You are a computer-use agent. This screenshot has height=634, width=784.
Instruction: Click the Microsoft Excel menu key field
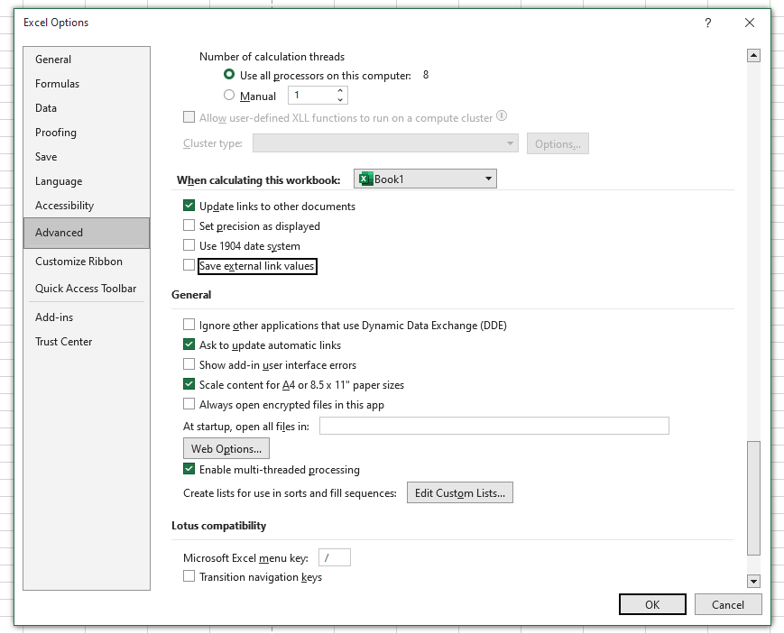click(334, 558)
